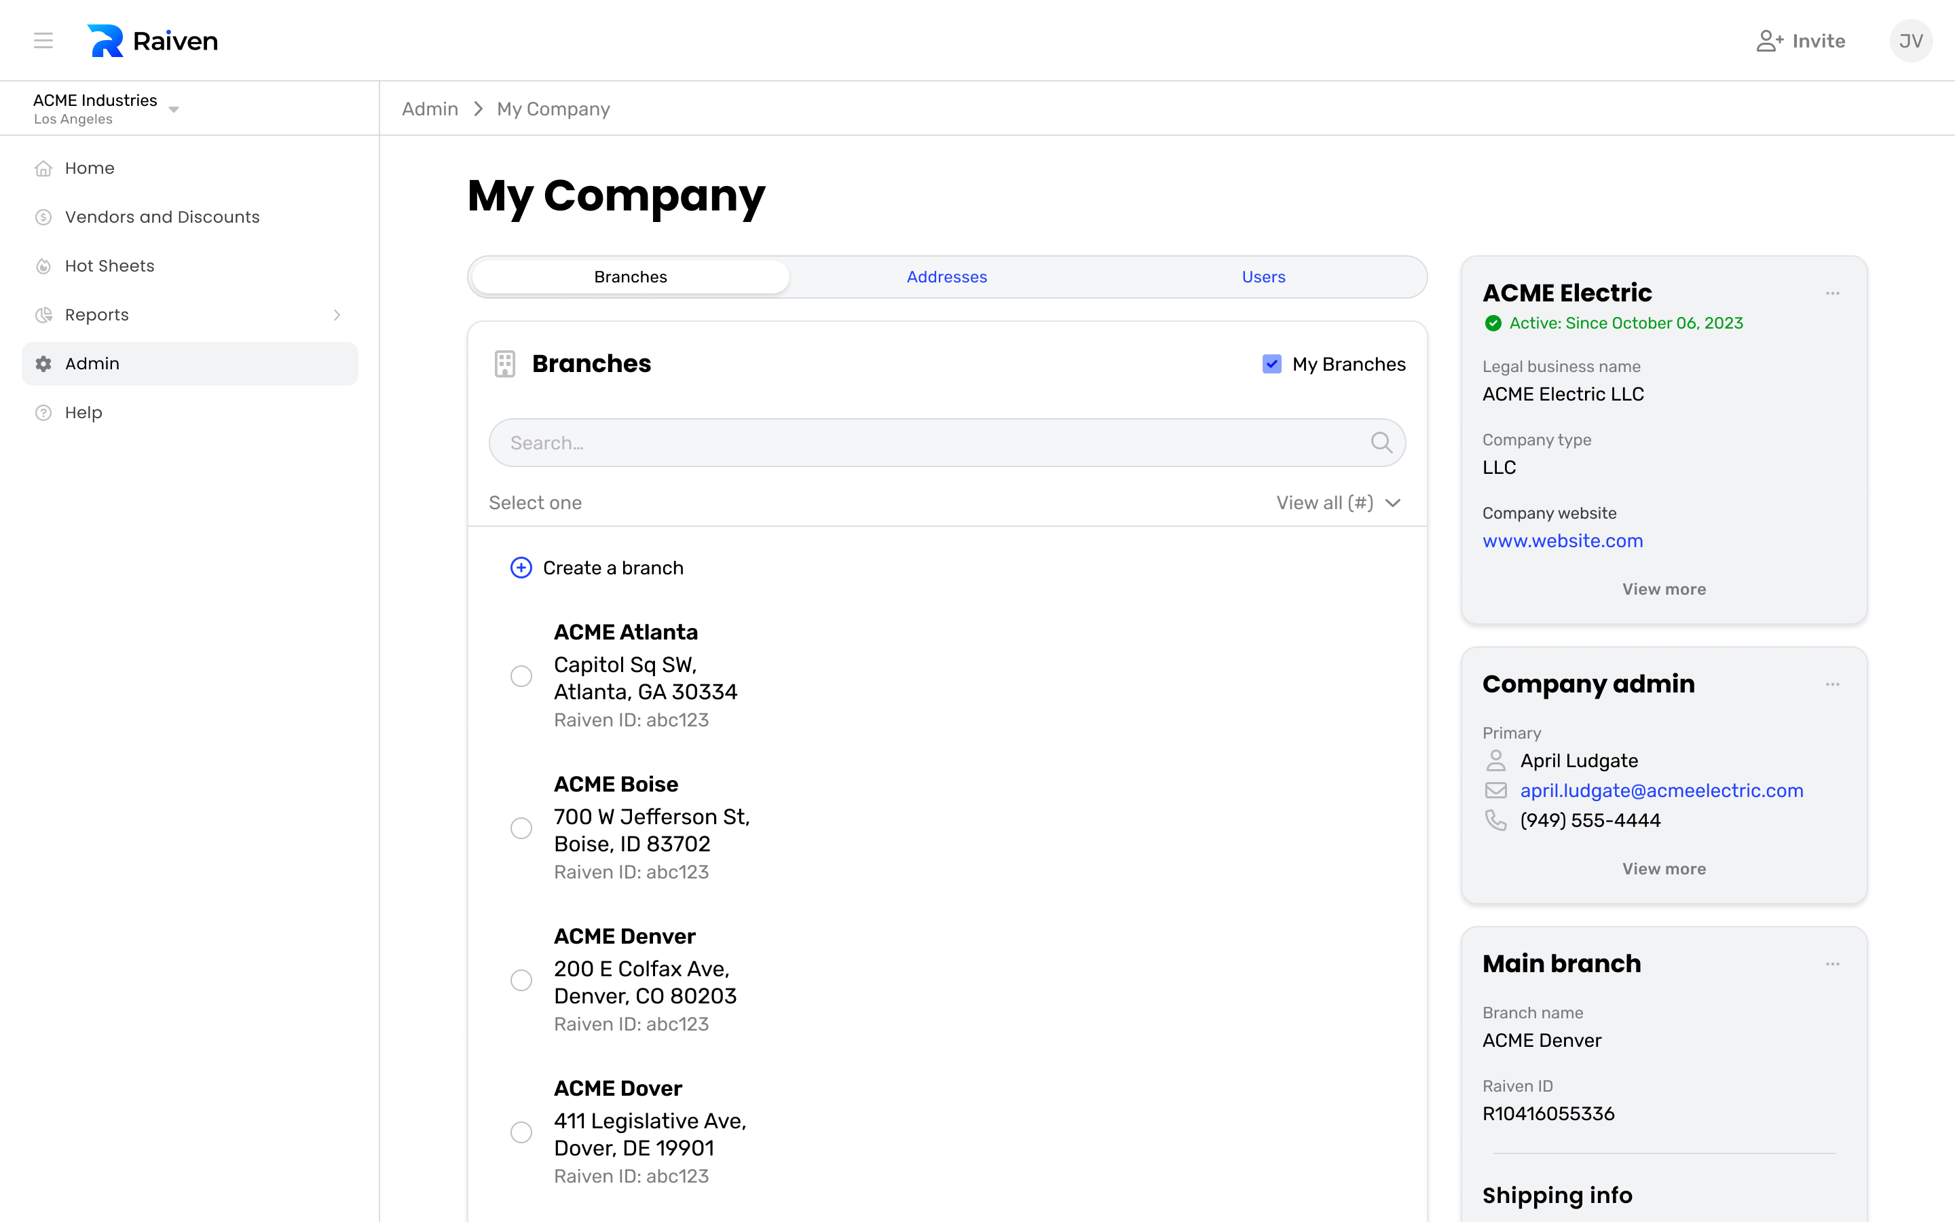
Task: Click the Help question mark icon
Action: (43, 413)
